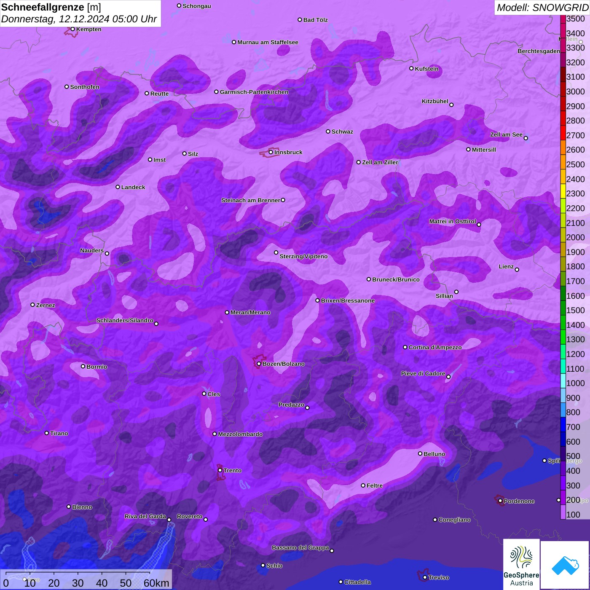Image resolution: width=590 pixels, height=590 pixels.
Task: Click the 'Sterzing/Vipiteno' label
Action: click(303, 256)
